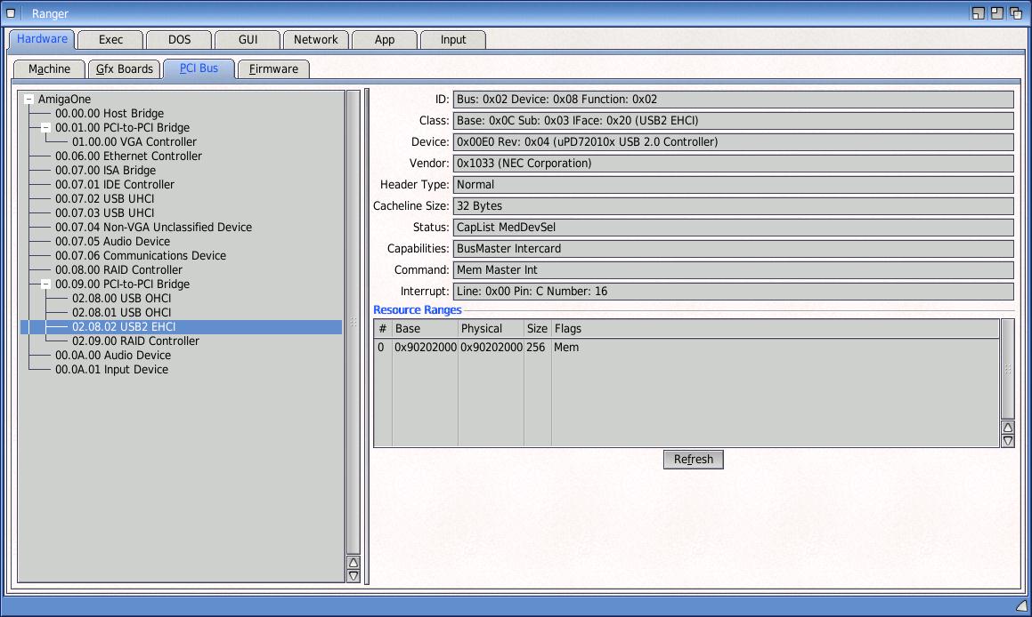Click Resource Ranges list scroll down arrow
Viewport: 1032px width, 617px height.
tap(1008, 441)
